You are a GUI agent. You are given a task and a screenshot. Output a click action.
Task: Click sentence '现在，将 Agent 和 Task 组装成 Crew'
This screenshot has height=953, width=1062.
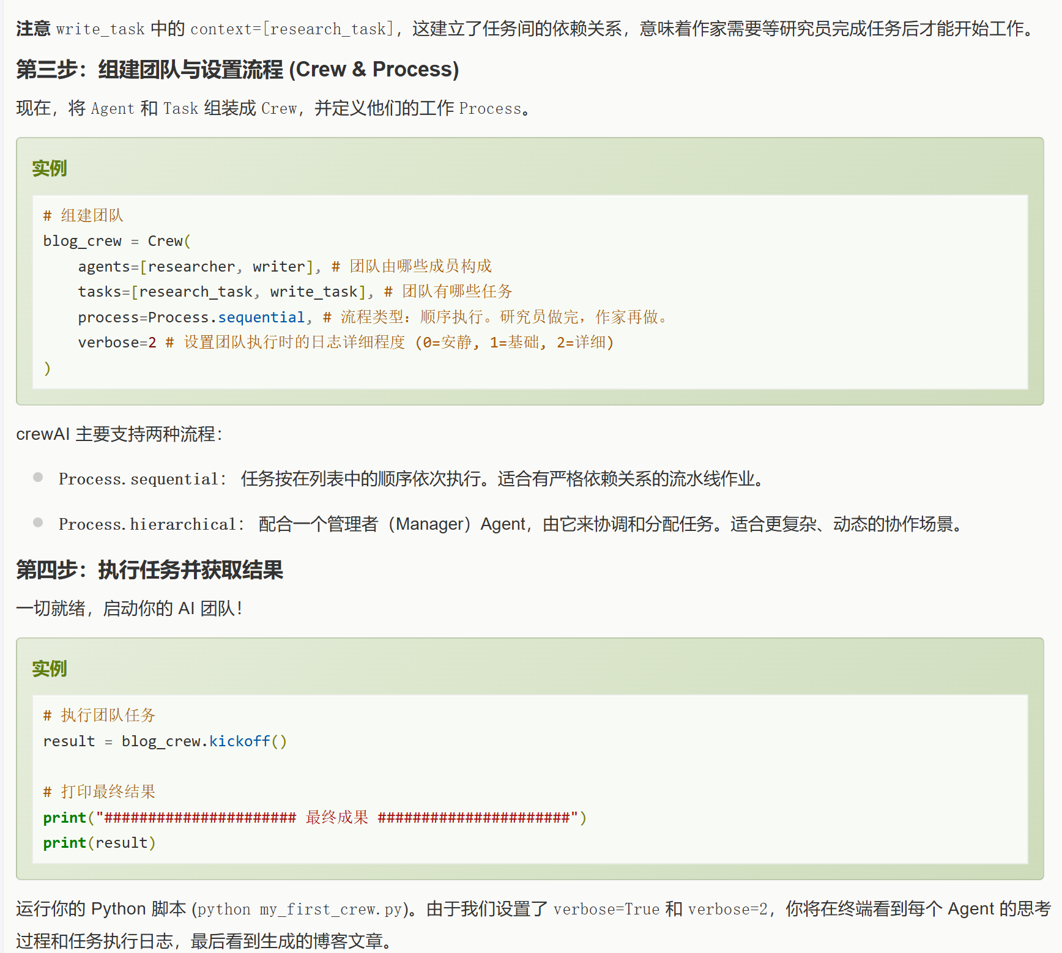pos(157,108)
